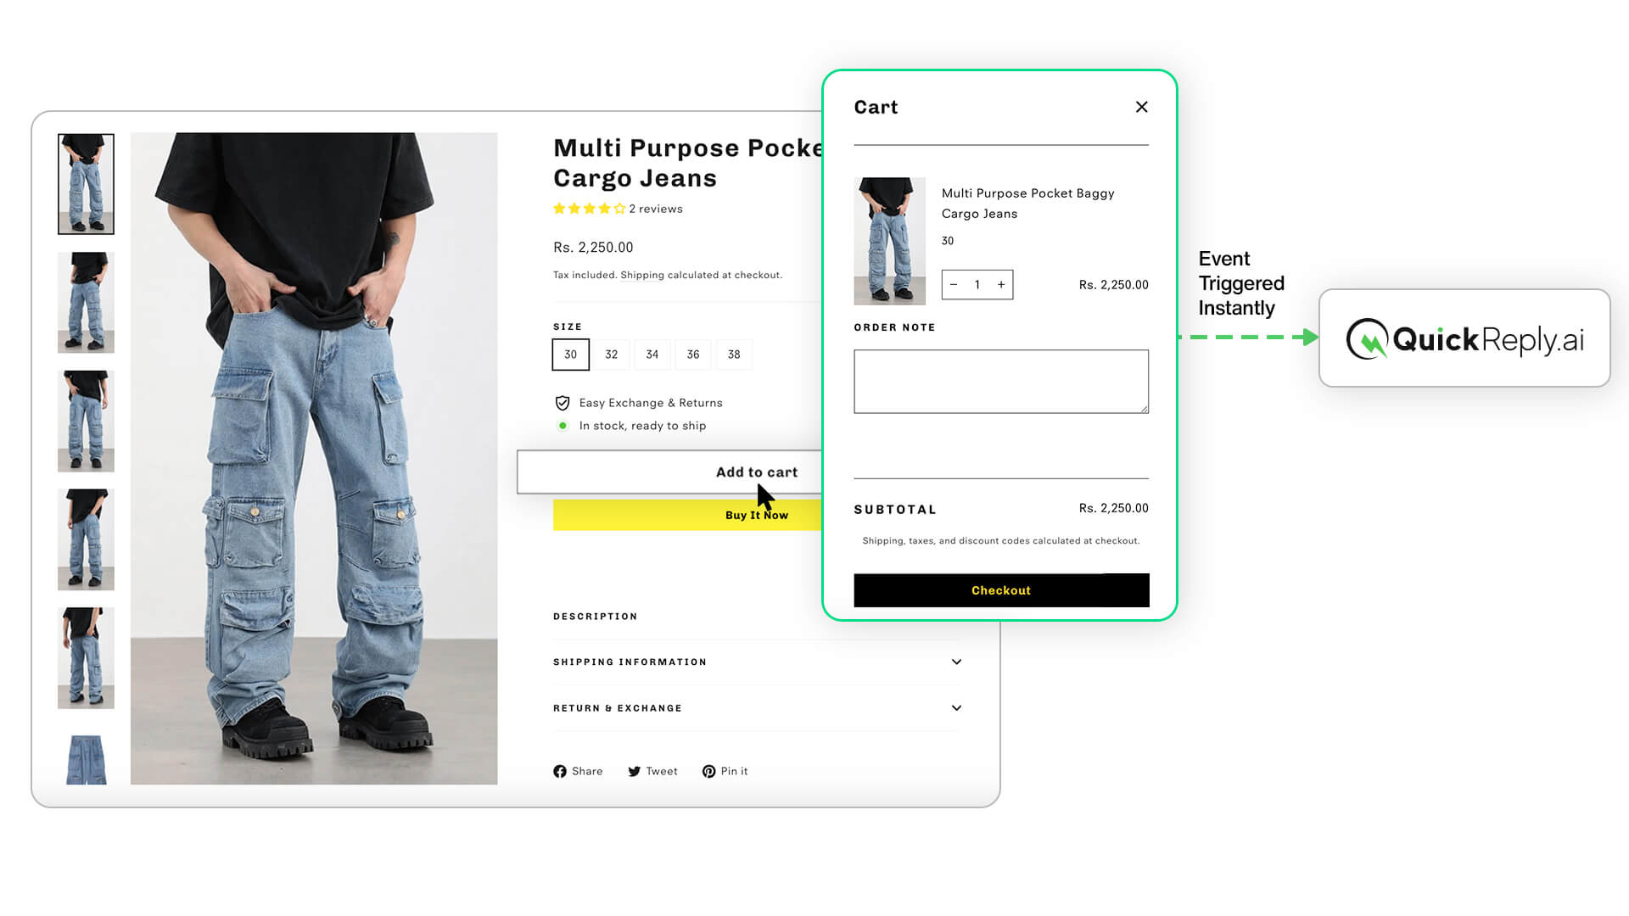Open the star rating reviews
This screenshot has height=916, width=1629.
click(x=618, y=209)
